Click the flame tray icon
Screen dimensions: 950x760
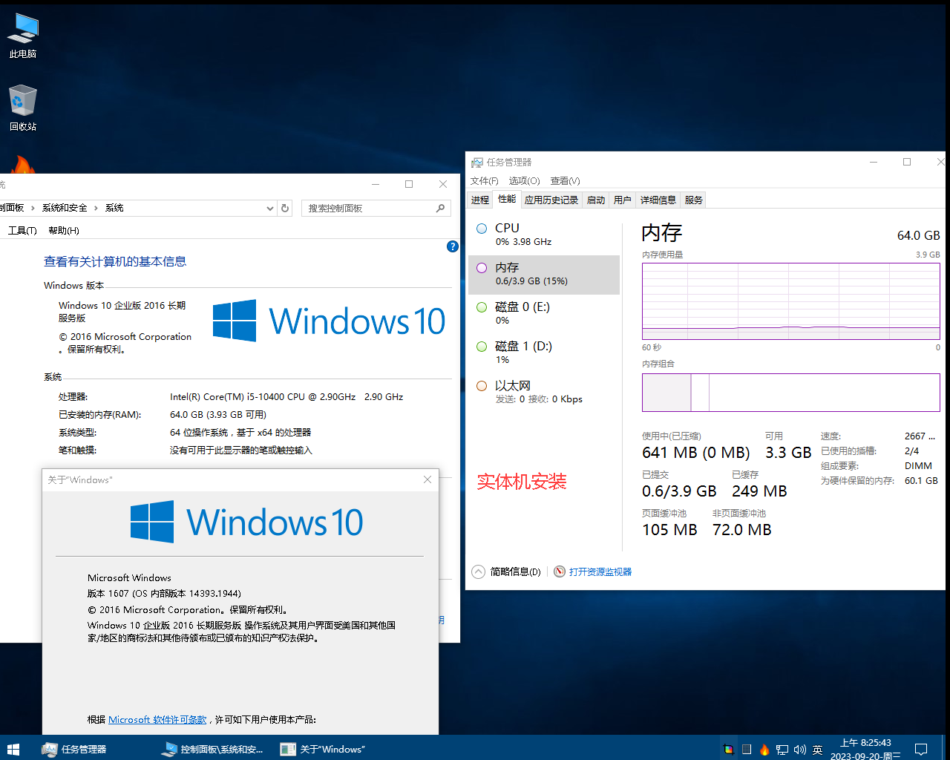pyautogui.click(x=764, y=750)
